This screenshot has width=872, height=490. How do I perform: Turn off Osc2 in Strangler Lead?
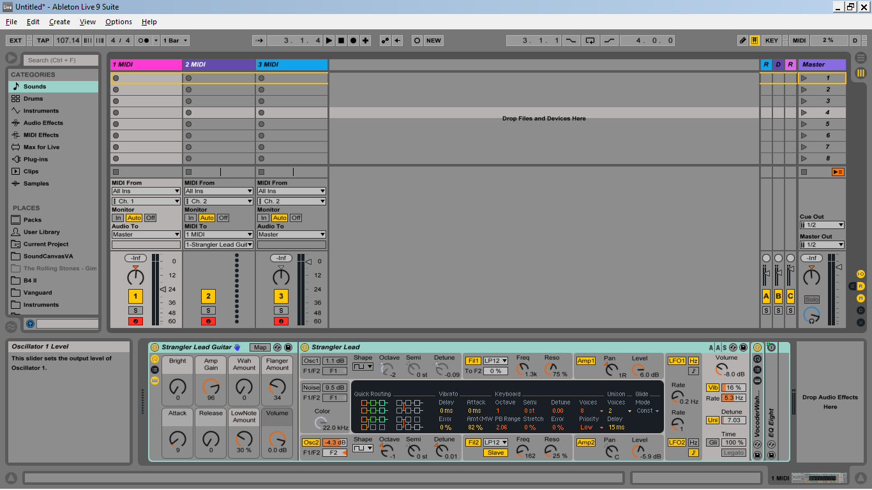pos(311,442)
